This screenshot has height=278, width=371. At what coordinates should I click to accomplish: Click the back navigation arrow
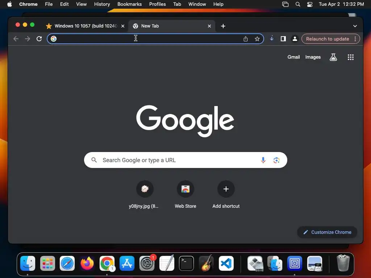16,39
